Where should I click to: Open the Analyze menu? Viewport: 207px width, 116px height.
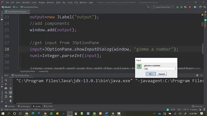pos(42,2)
